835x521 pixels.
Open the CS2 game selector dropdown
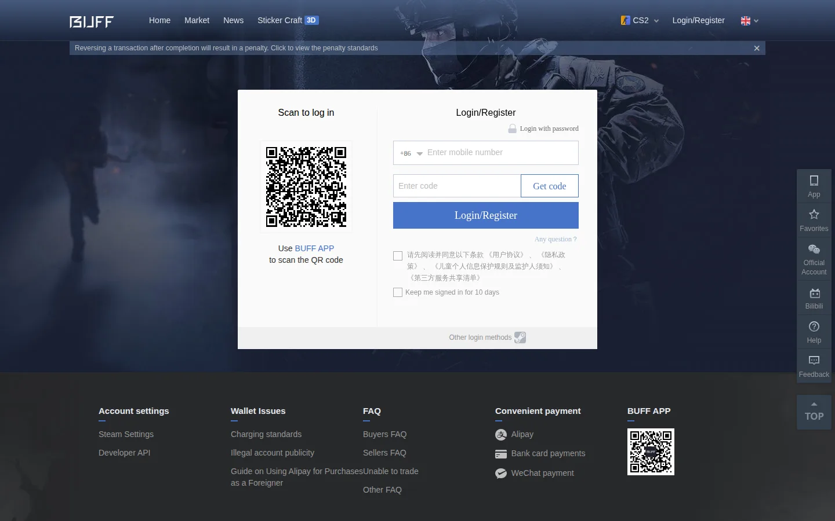(640, 20)
